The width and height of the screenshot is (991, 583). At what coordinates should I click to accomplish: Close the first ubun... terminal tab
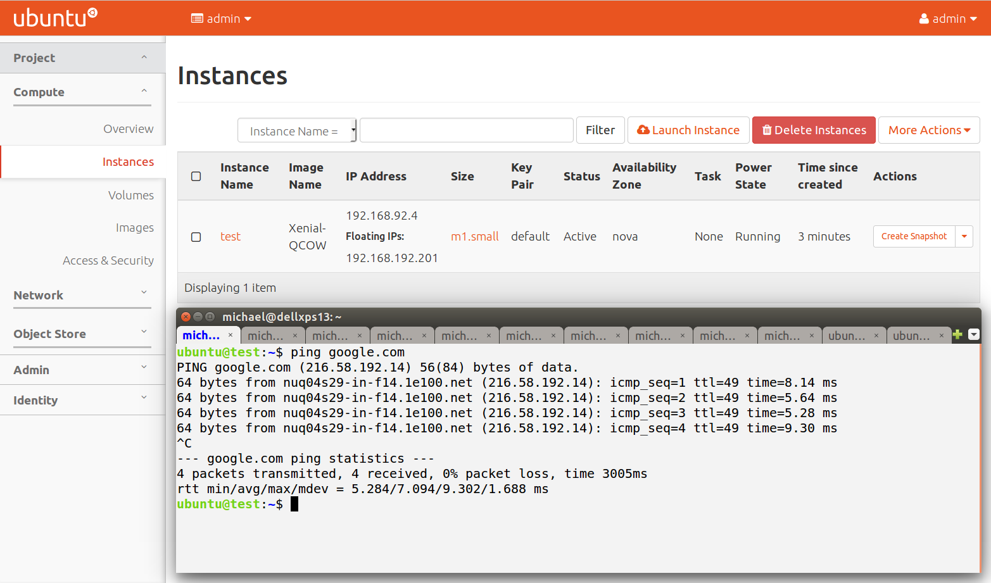coord(876,335)
